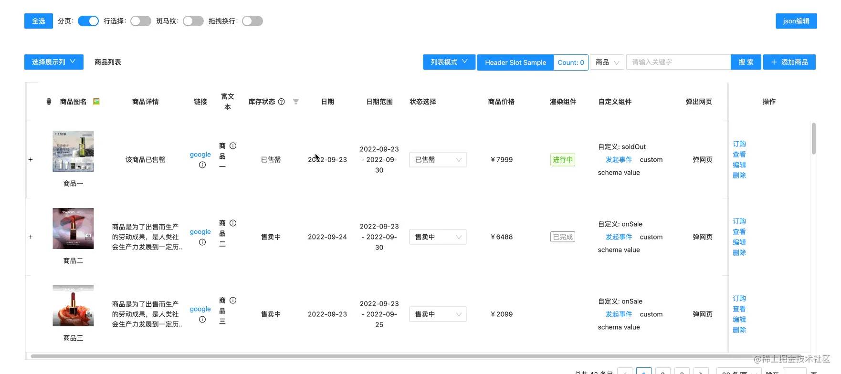Screen dimensions: 841x374
Task: Open the 列表模式 view mode dropdown
Action: coord(449,62)
